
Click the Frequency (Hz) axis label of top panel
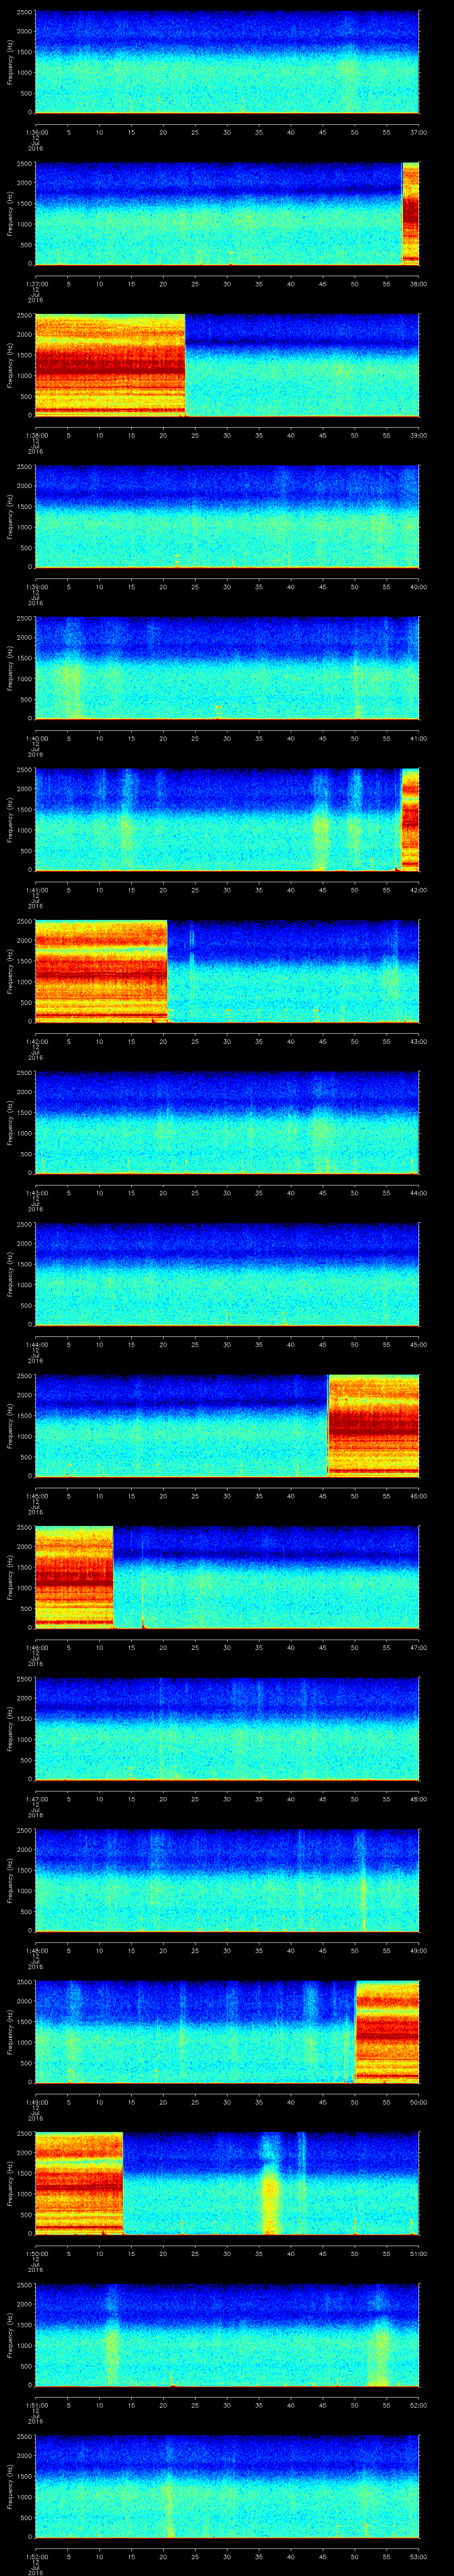click(10, 62)
